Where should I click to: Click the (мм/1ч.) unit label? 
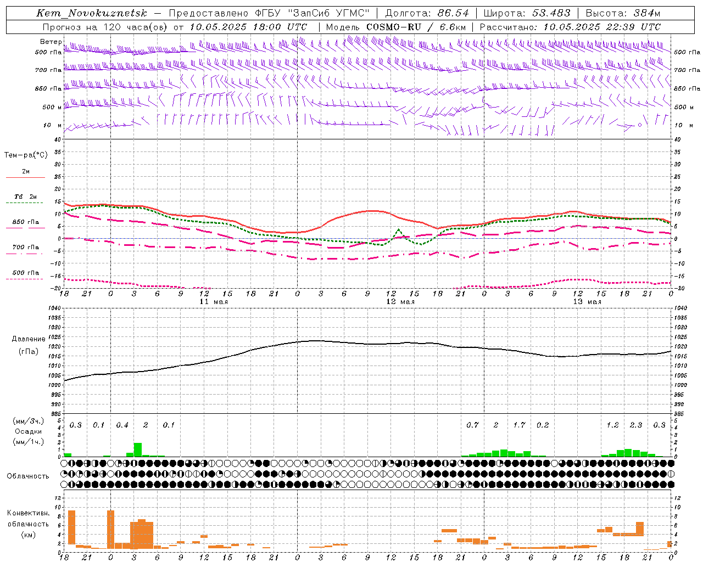(x=28, y=442)
